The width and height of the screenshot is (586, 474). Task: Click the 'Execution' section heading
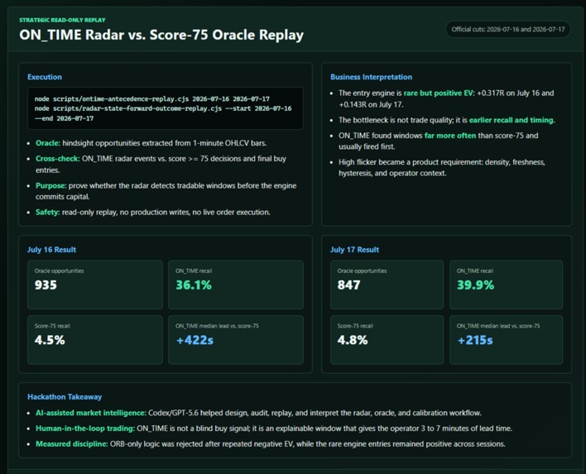(45, 77)
